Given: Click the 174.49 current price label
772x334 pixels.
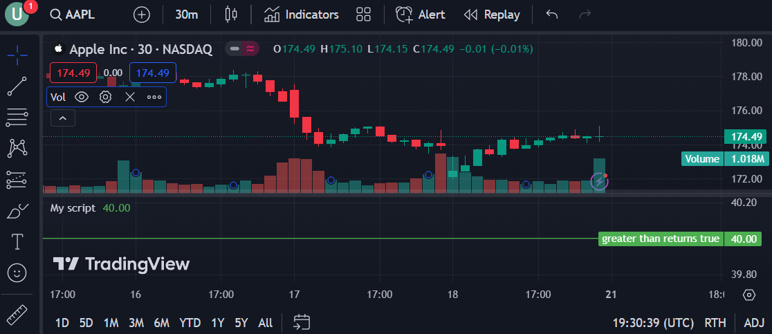Looking at the screenshot, I should click(x=746, y=137).
